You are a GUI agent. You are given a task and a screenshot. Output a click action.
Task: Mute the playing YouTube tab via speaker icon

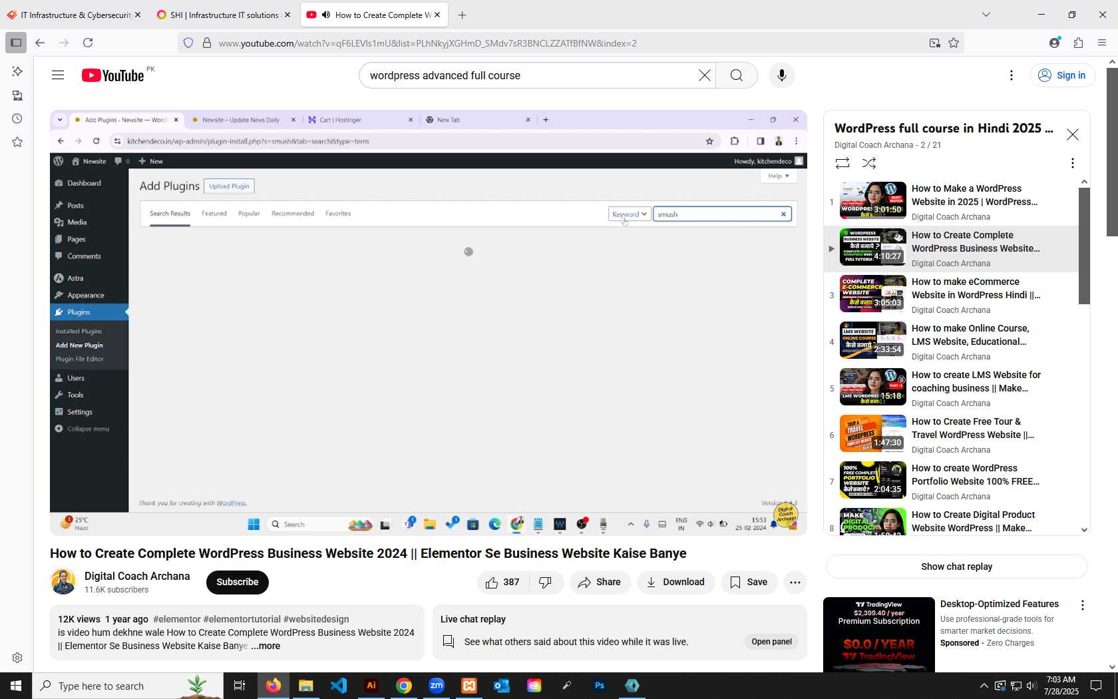pos(326,15)
